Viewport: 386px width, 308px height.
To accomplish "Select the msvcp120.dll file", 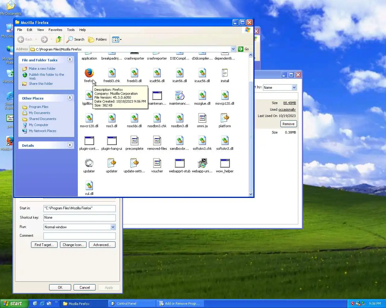I will [225, 98].
